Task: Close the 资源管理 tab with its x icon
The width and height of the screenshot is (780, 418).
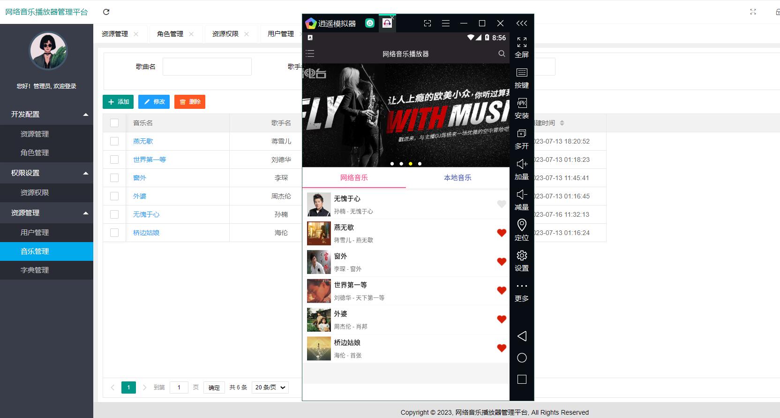Action: click(x=136, y=34)
